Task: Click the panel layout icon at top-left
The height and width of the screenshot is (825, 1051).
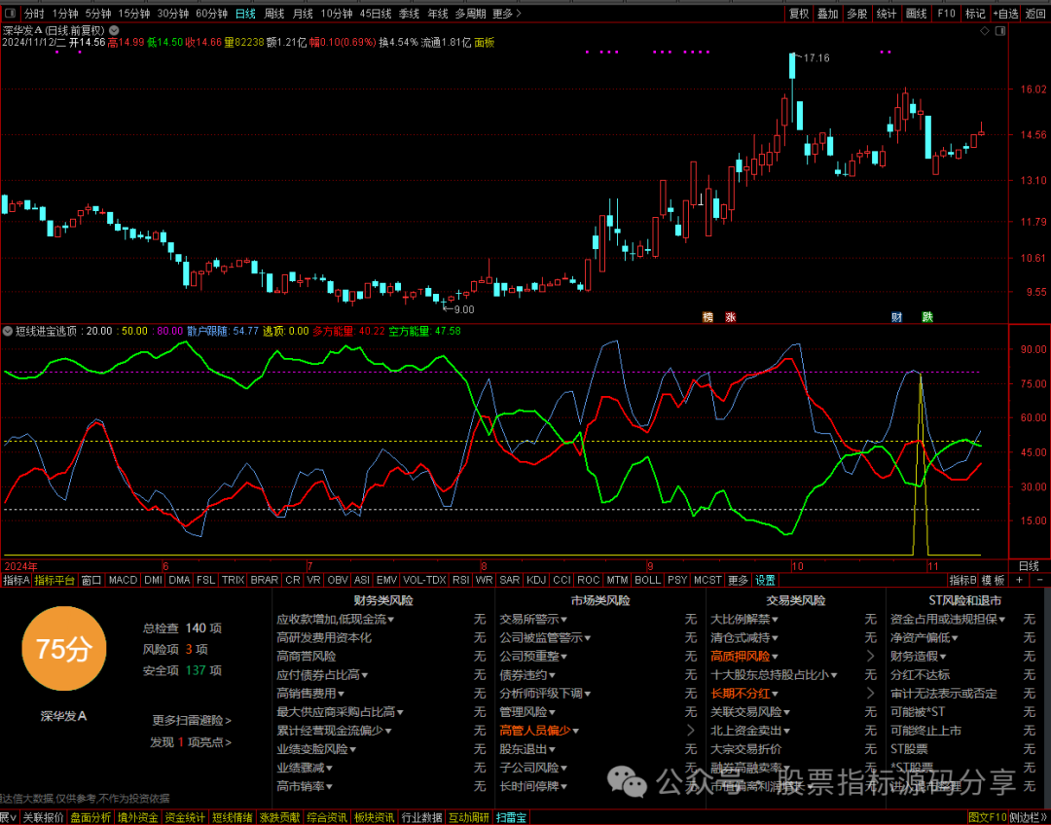Action: 11,14
